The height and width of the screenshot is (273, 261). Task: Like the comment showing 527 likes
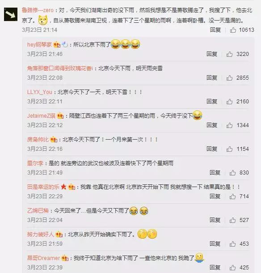point(232,220)
